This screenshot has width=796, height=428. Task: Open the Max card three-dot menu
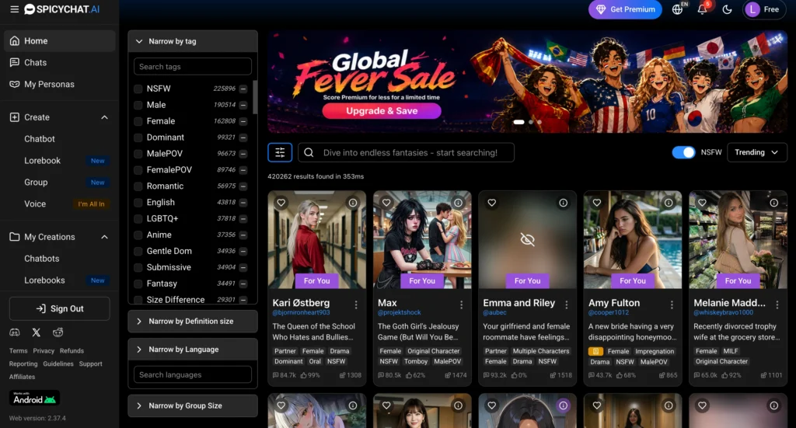(462, 304)
